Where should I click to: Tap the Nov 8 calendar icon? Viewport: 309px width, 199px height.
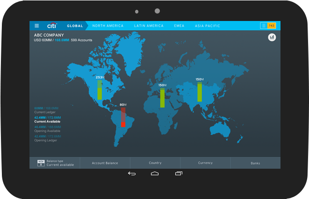click(41, 163)
